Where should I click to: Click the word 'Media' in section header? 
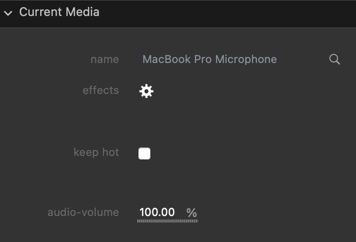[x=82, y=12]
